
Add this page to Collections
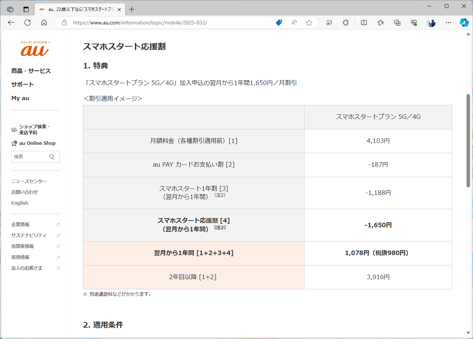397,23
